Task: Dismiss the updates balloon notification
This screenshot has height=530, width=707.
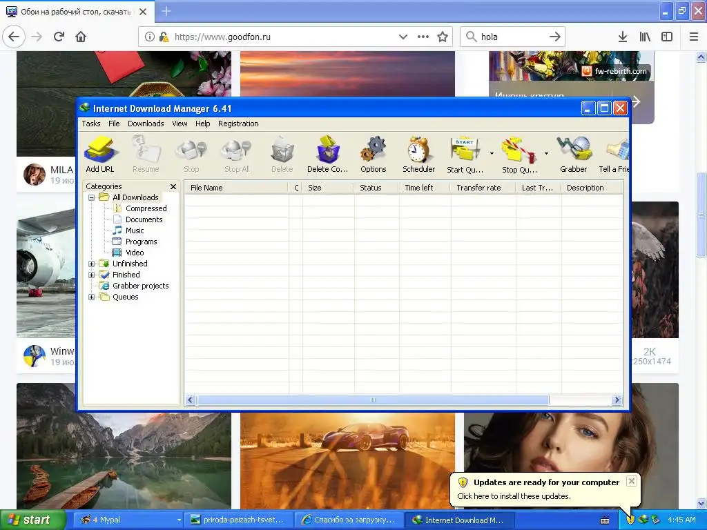Action: click(632, 481)
